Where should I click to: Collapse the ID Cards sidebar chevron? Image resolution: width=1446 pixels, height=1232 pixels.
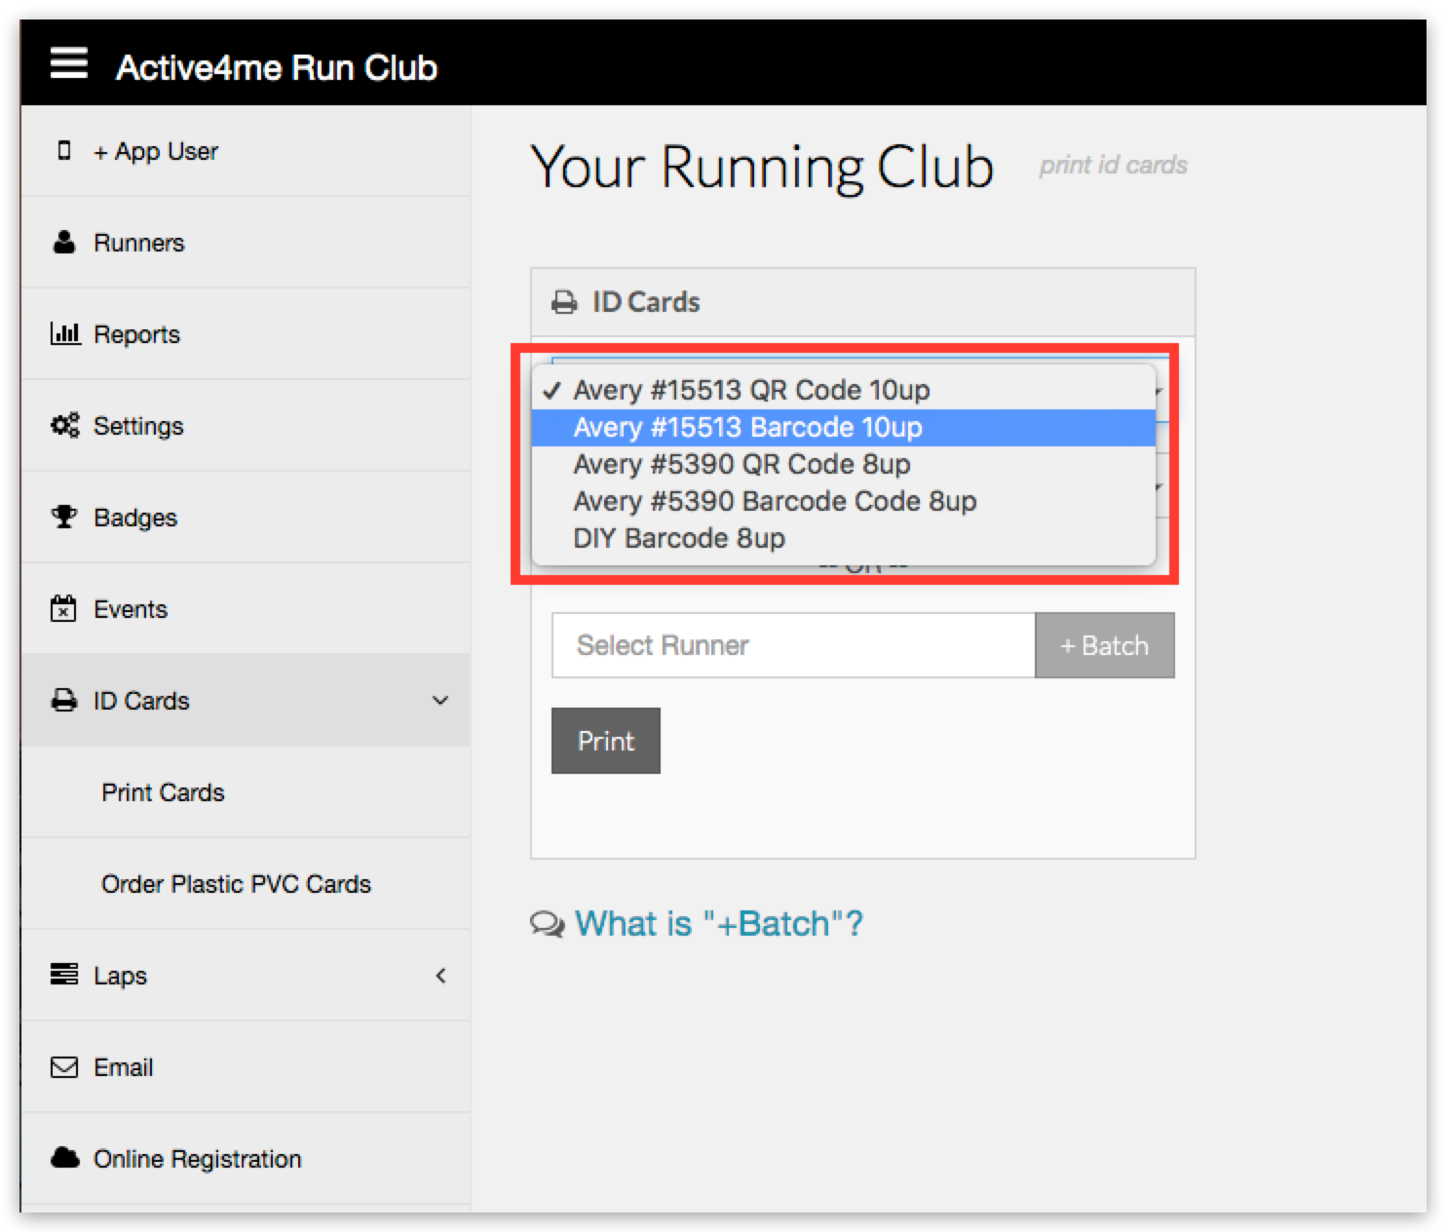[440, 701]
